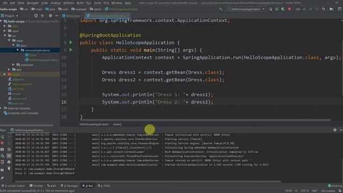Expand the .idea folder in project tree
Viewport: 343px width, 193px height.
(5, 26)
